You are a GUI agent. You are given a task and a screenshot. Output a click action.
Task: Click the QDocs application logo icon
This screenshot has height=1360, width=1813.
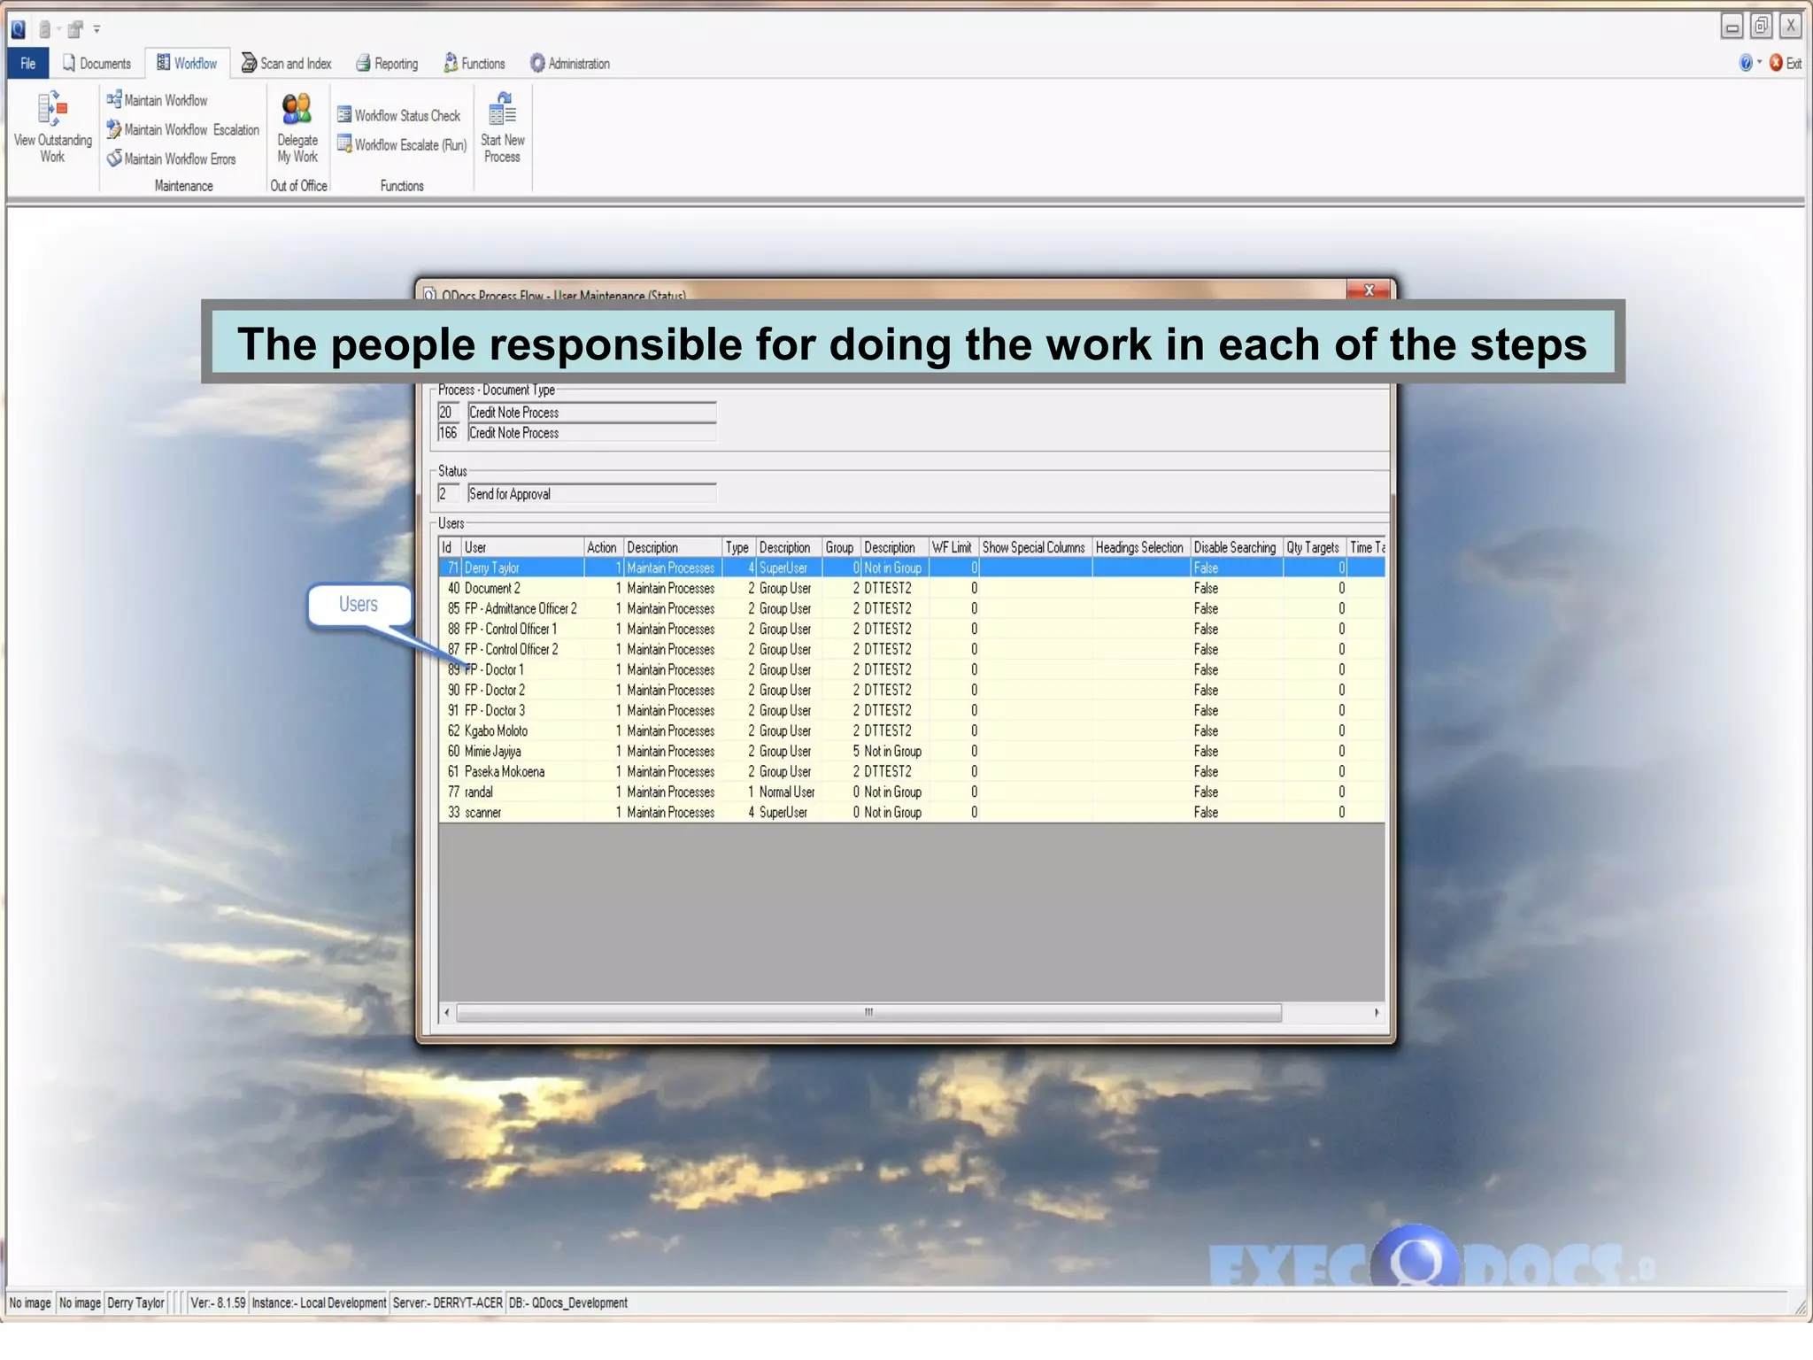pos(18,29)
